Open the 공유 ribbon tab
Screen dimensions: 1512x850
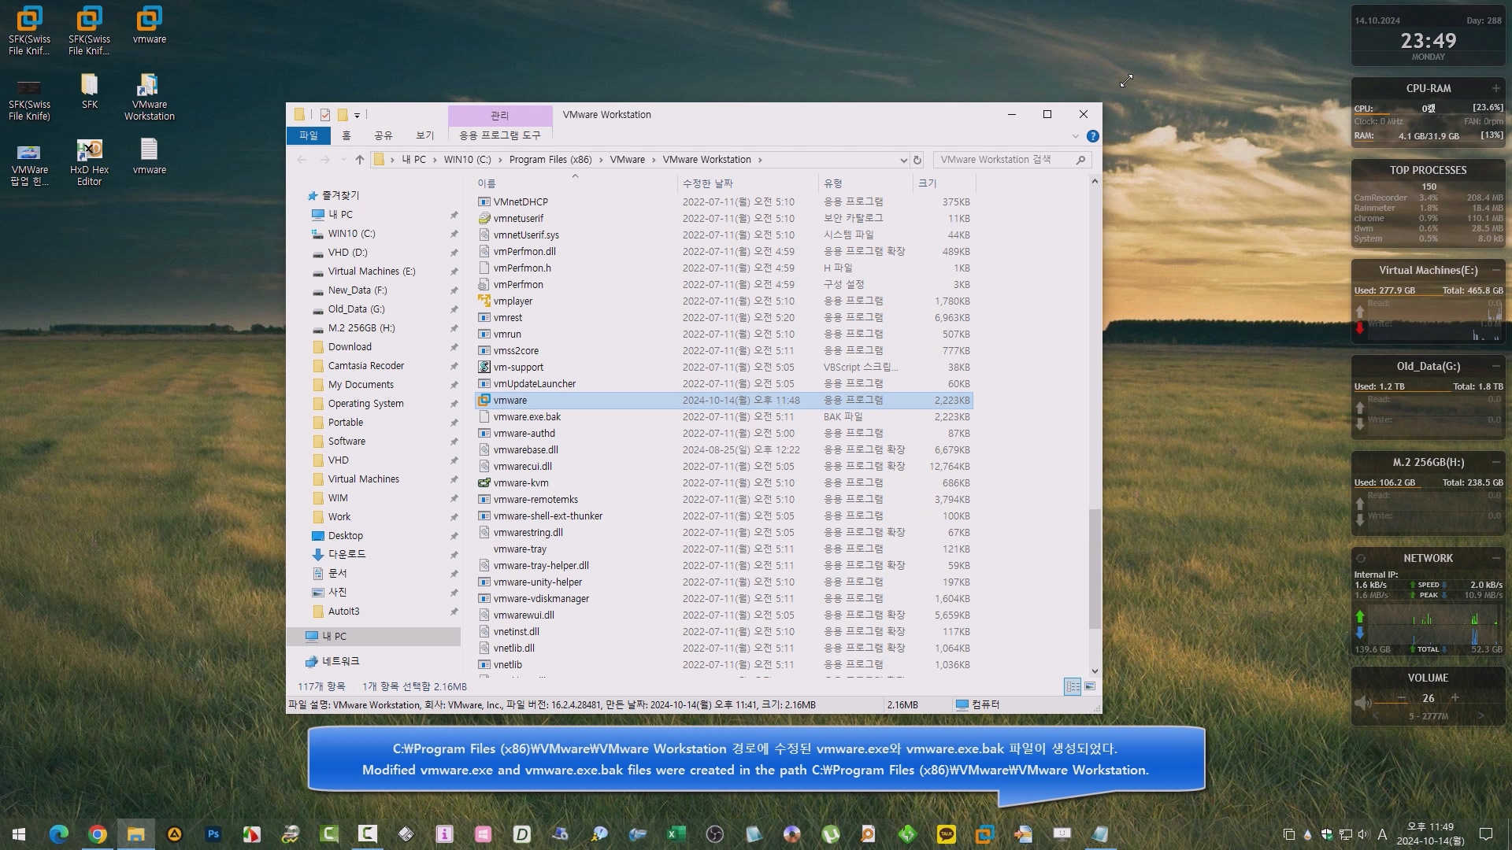[383, 136]
